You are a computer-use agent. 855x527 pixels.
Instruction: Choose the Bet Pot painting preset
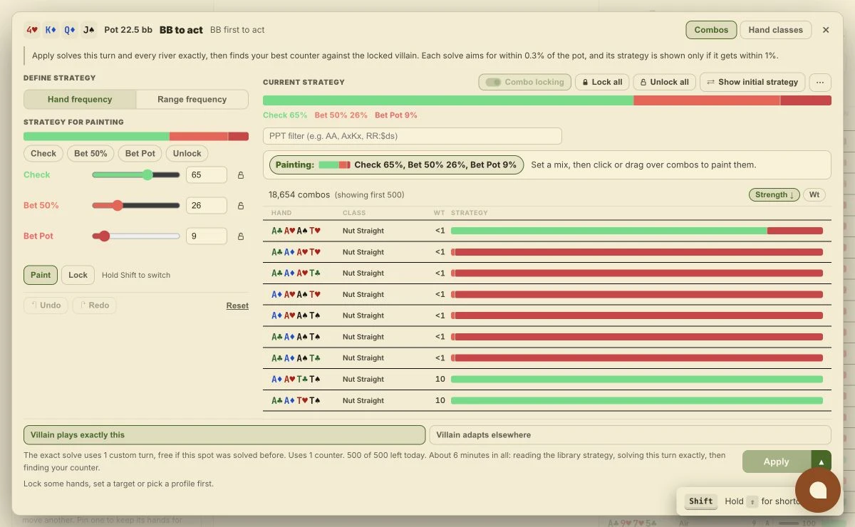tap(140, 153)
